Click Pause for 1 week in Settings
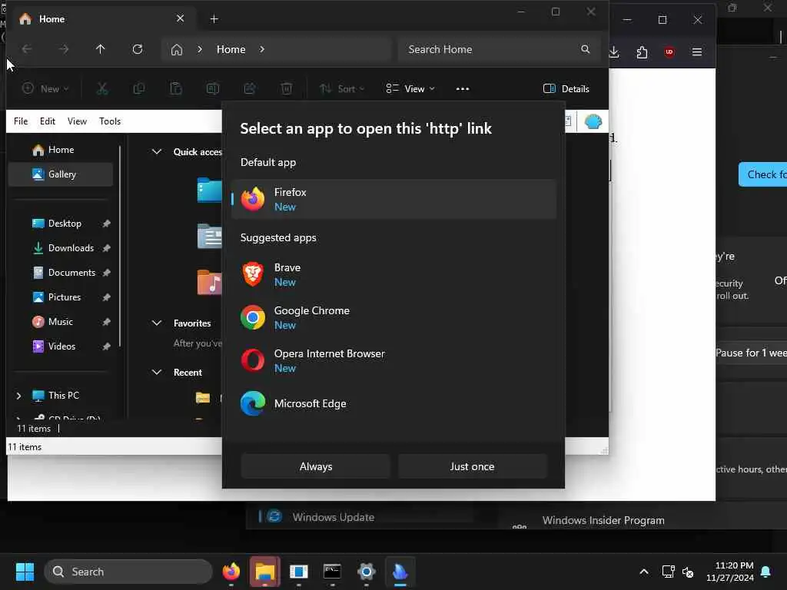The width and height of the screenshot is (787, 590). 752,353
